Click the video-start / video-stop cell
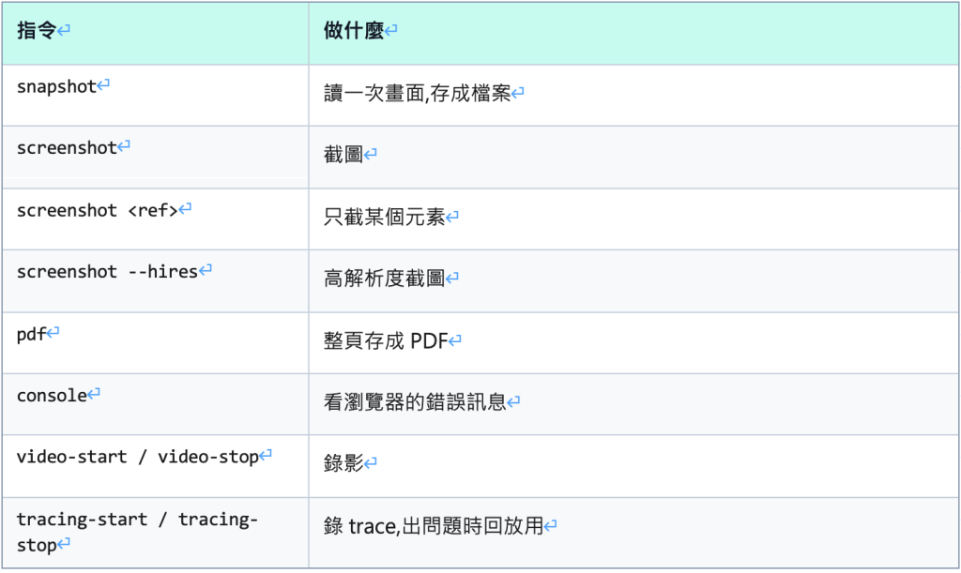 click(155, 466)
